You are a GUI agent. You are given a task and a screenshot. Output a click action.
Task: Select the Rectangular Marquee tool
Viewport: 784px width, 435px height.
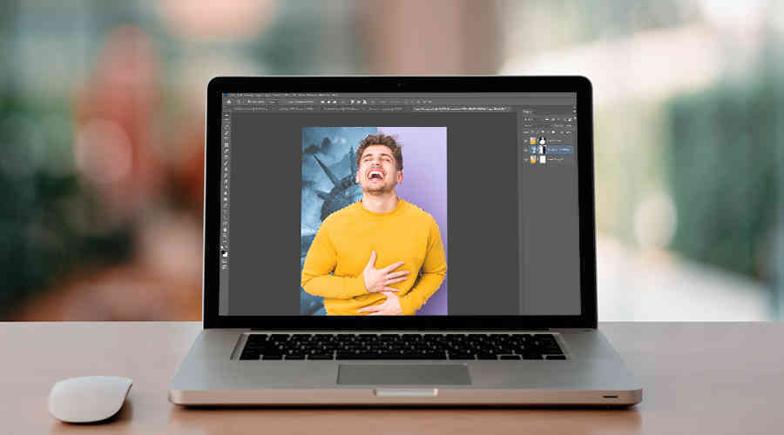[226, 121]
